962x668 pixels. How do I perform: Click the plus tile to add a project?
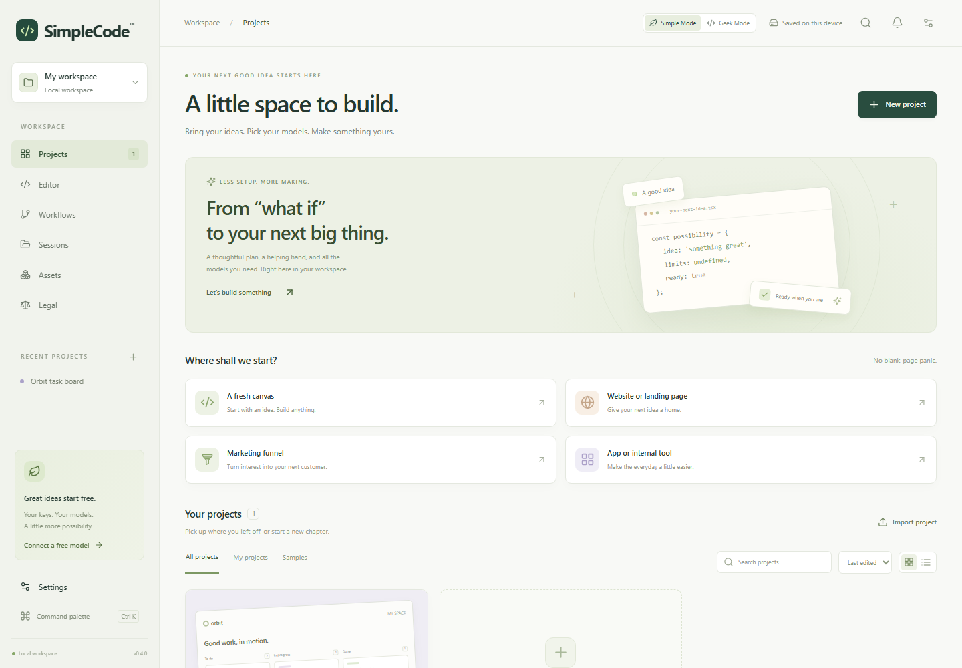point(560,652)
